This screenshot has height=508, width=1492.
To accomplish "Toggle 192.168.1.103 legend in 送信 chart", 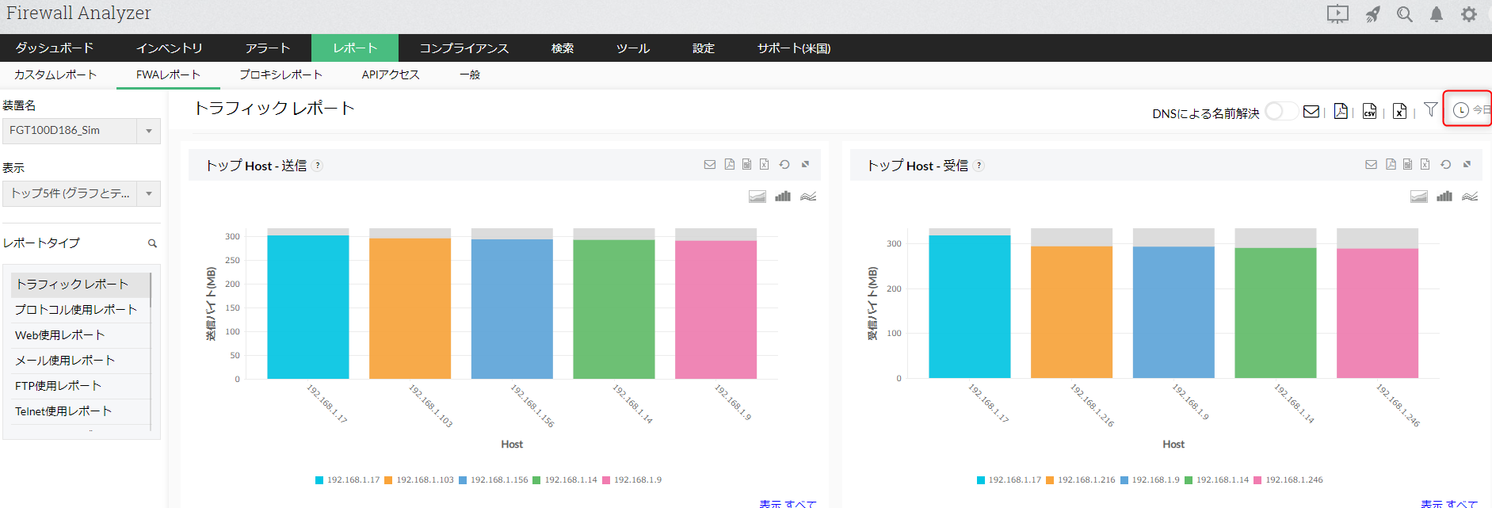I will tap(420, 479).
